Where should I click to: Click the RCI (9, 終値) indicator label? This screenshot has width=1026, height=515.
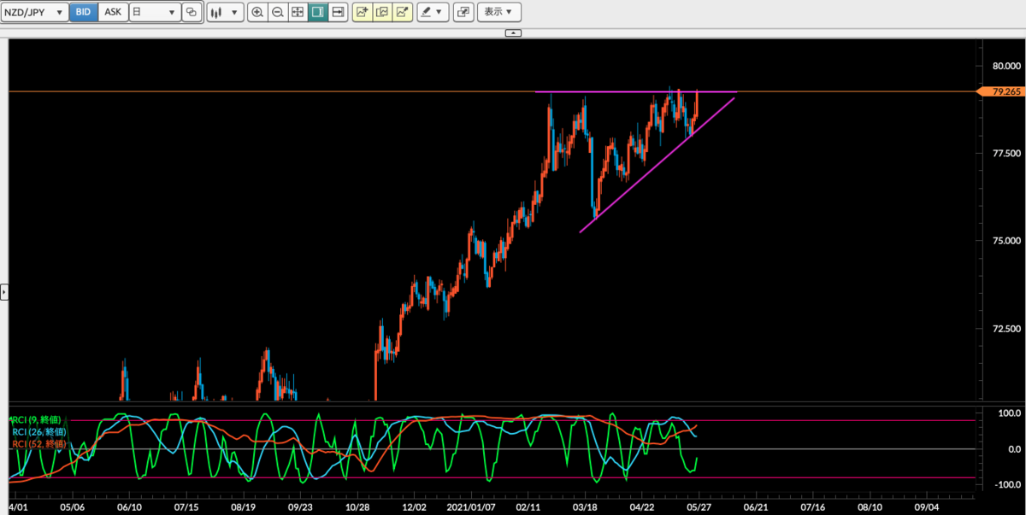click(x=38, y=420)
